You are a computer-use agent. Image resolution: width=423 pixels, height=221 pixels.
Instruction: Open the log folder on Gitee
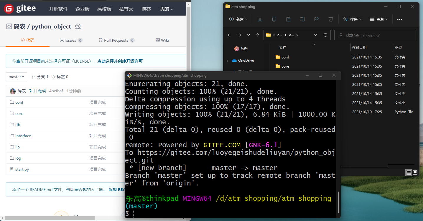tap(18, 158)
